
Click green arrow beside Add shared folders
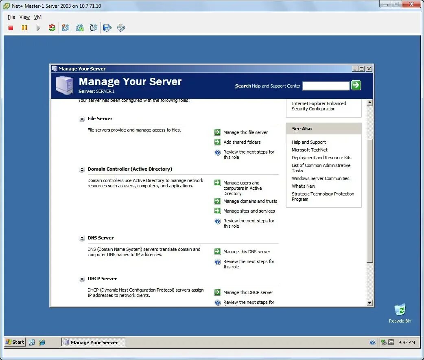click(x=217, y=142)
